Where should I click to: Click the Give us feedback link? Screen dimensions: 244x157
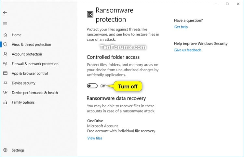click(x=188, y=50)
